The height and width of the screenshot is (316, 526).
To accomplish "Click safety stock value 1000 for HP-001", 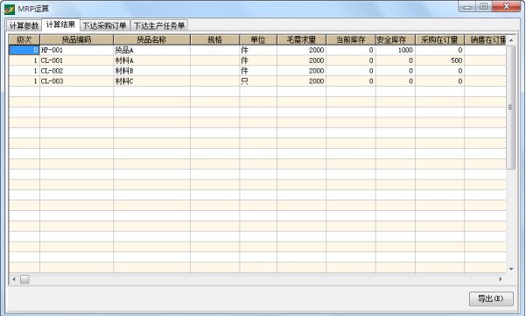I will 396,50.
